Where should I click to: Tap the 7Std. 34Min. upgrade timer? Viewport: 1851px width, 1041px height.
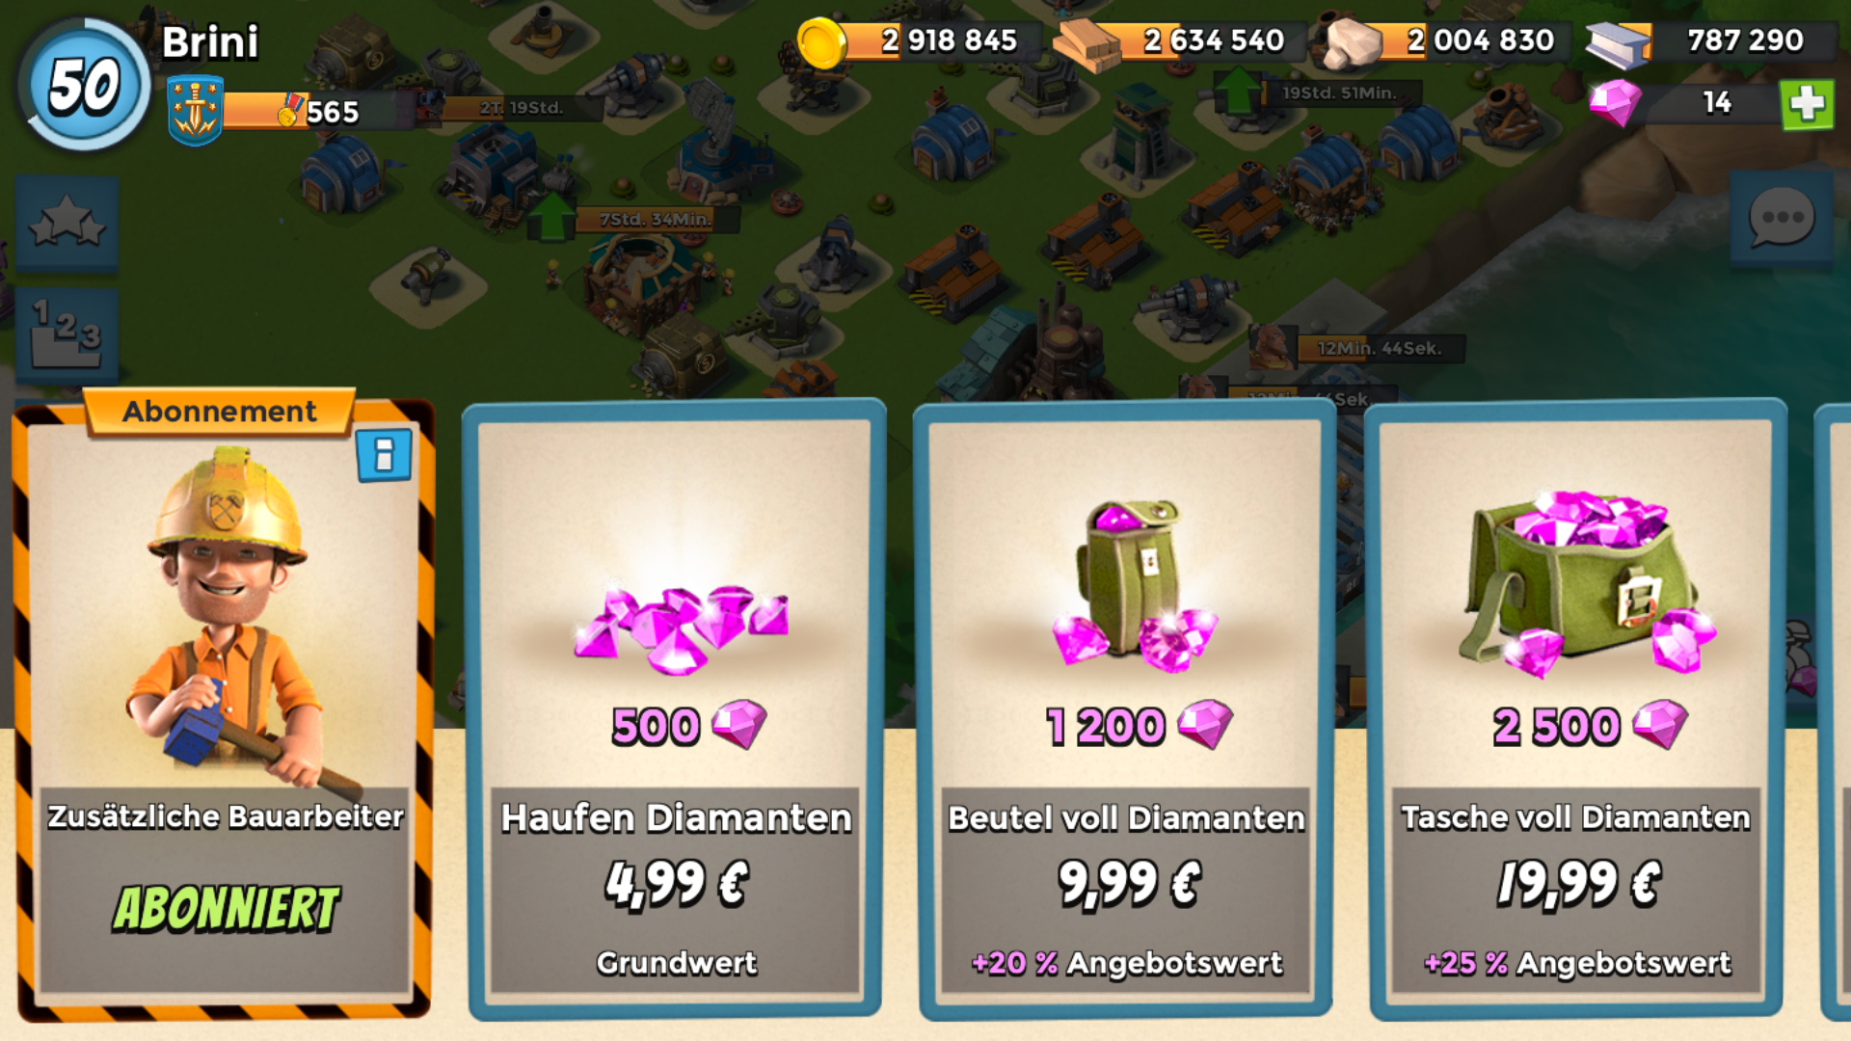pyautogui.click(x=657, y=219)
